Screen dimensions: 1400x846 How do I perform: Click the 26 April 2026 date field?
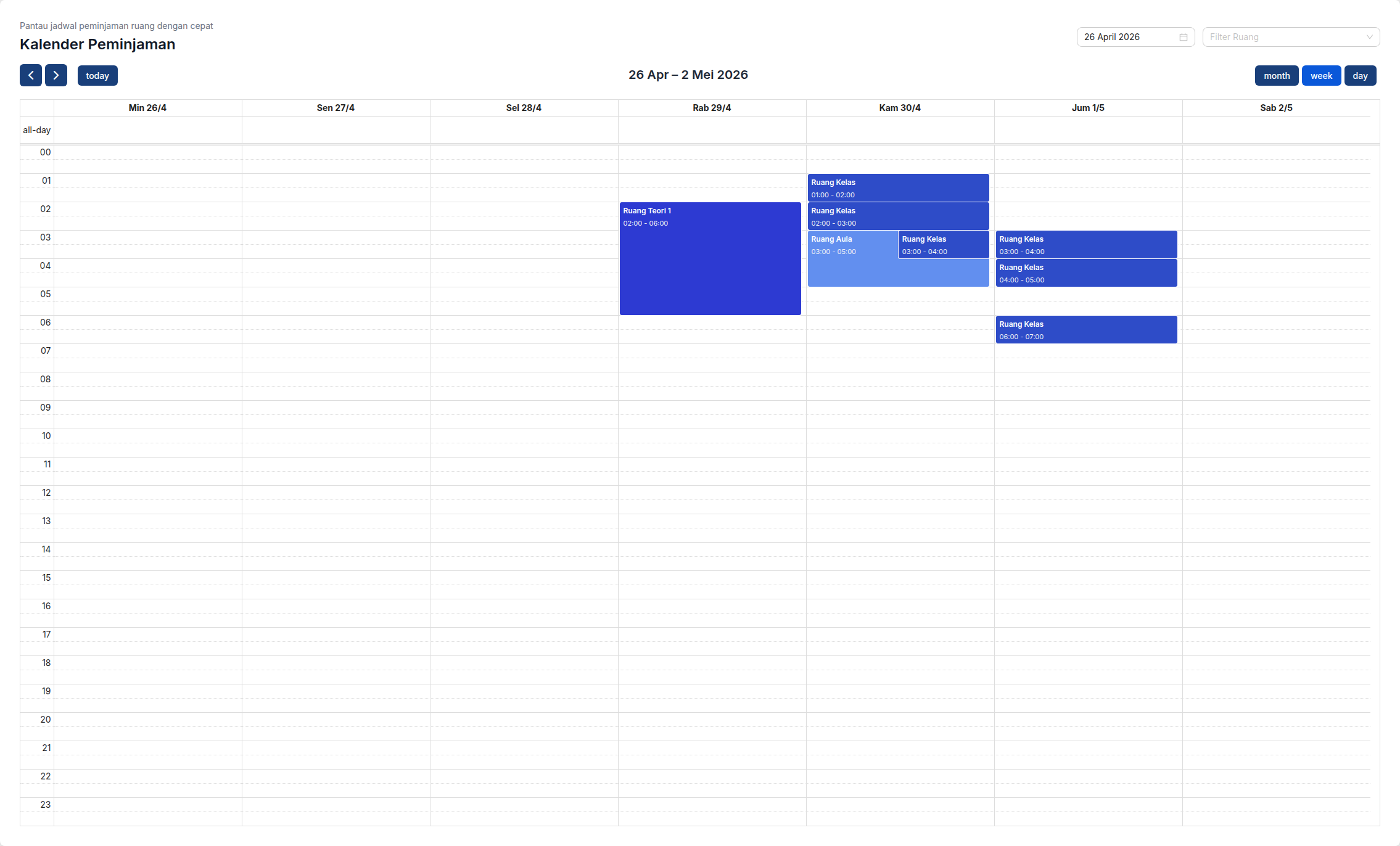[1135, 37]
